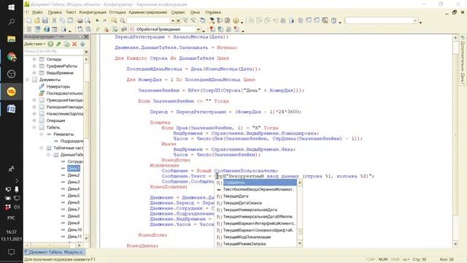
Task: Expand the ПриходнаяНакладная tree node
Action: pos(34,100)
